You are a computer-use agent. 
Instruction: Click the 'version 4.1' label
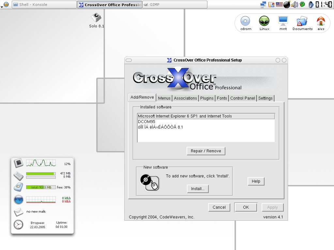(x=273, y=217)
